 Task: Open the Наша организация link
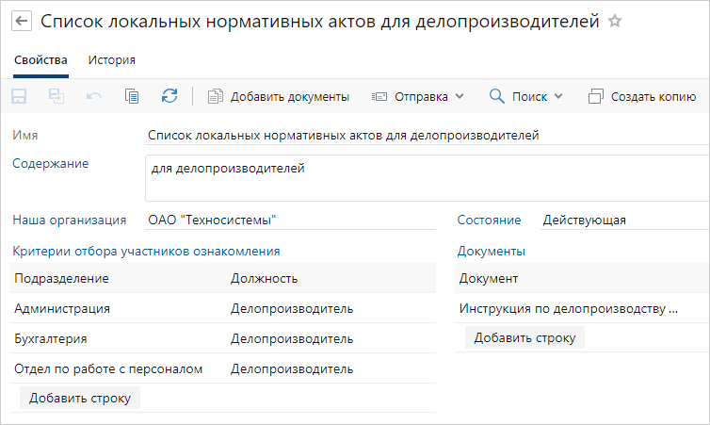(70, 220)
